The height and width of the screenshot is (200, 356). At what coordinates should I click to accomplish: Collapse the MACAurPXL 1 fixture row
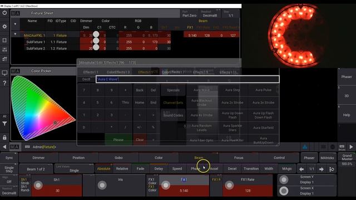15,34
